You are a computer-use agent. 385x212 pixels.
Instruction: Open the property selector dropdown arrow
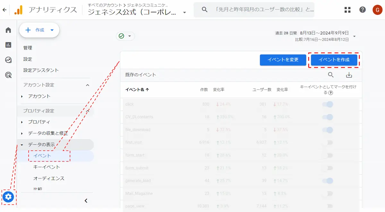pos(184,12)
